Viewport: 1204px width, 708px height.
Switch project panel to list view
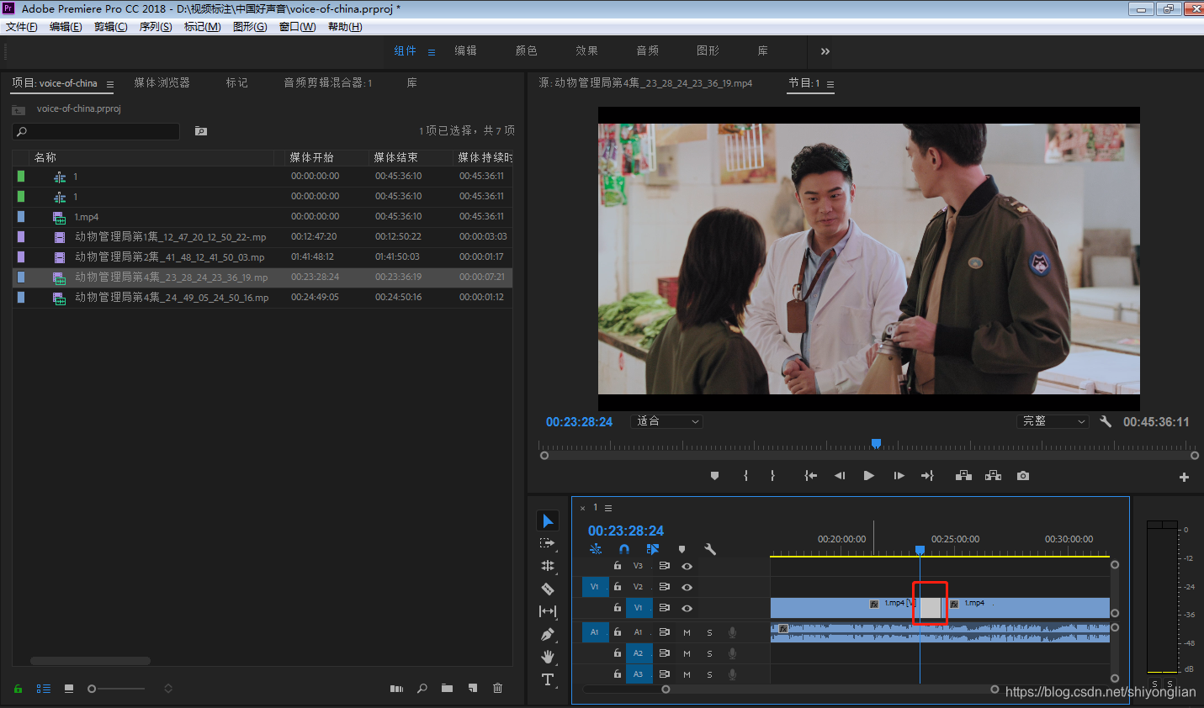(x=44, y=688)
